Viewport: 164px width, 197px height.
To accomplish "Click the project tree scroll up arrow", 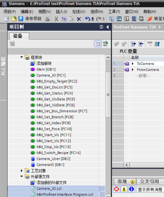I will coord(108,57).
